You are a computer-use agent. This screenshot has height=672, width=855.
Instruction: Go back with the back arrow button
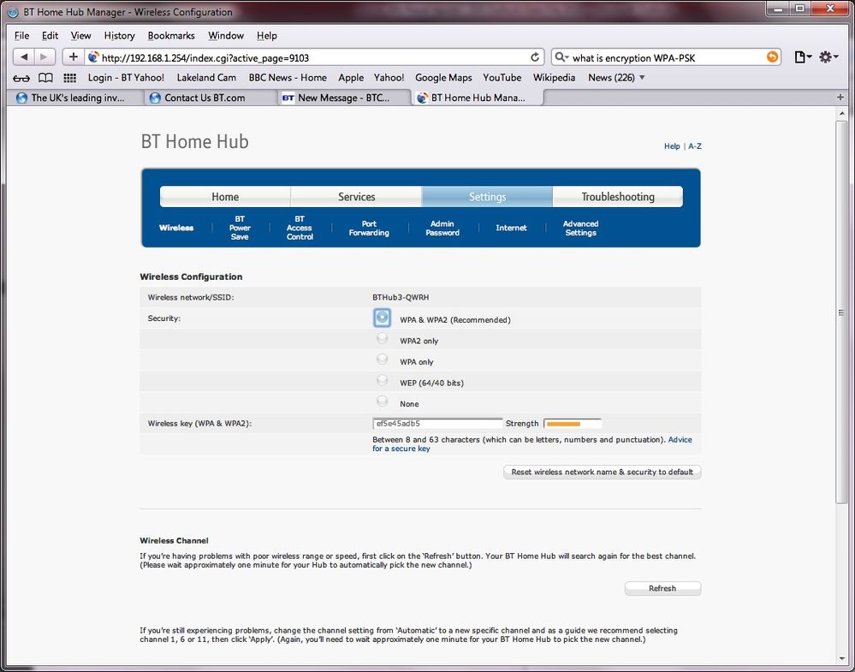pos(23,56)
